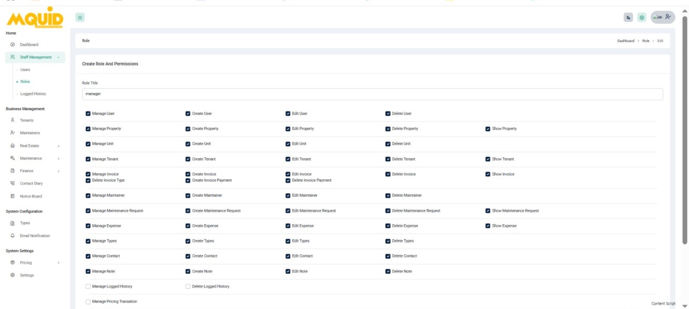The width and height of the screenshot is (689, 309).
Task: Open the Maintainers sidebar link
Action: point(30,133)
